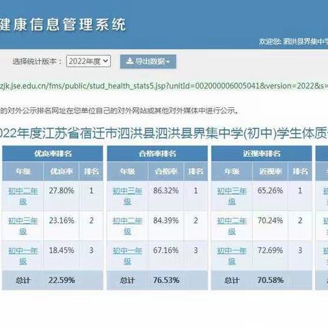Image resolution: width=328 pixels, height=328 pixels.
Task: Open the 2022年度 statistics version dropdown
Action: pyautogui.click(x=88, y=61)
